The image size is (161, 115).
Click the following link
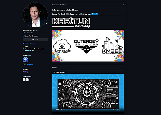(33, 43)
